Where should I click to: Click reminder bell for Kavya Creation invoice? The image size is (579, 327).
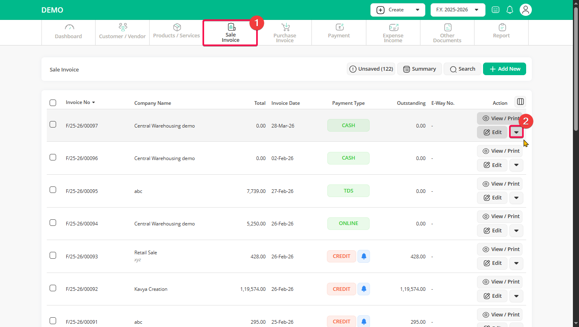pos(364,289)
